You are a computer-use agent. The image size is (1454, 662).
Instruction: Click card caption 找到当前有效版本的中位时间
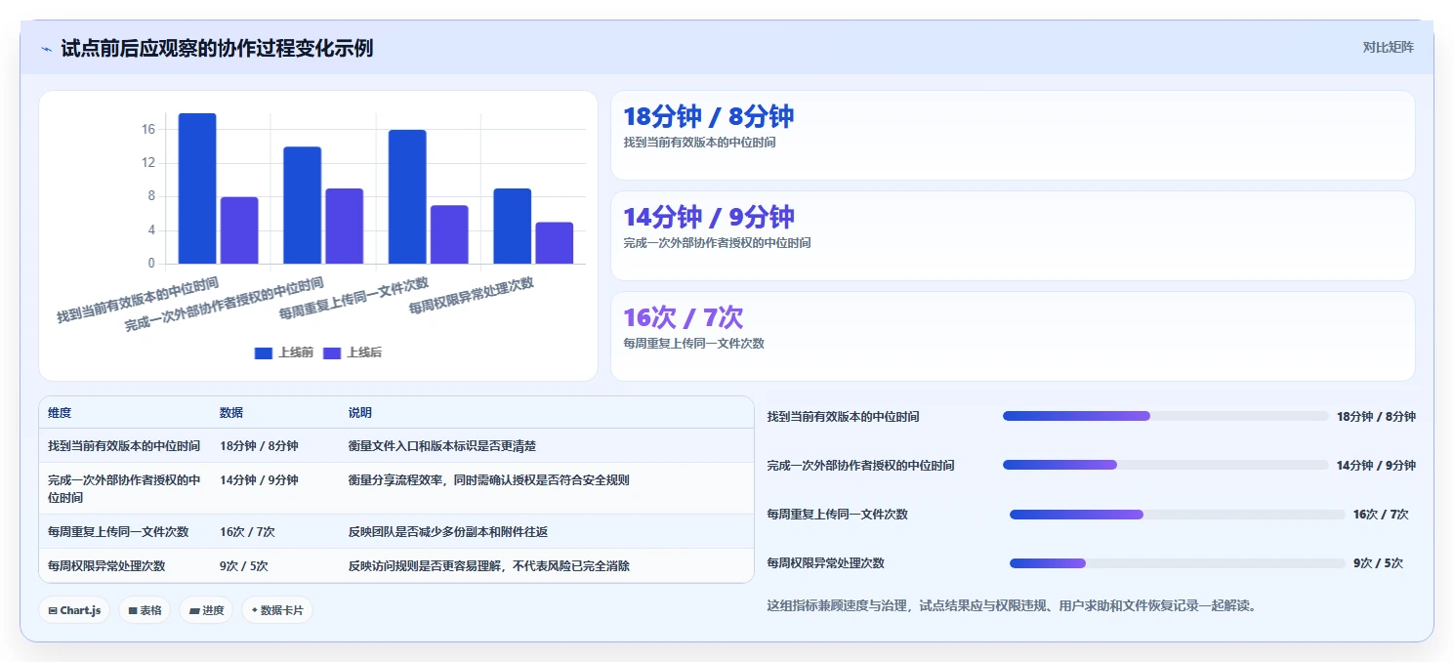[699, 142]
